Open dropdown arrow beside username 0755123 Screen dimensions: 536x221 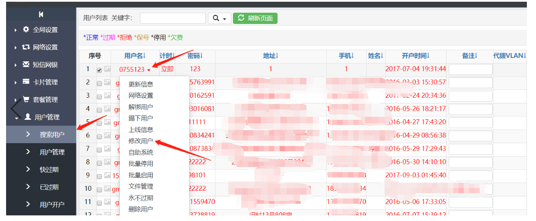pyautogui.click(x=149, y=70)
